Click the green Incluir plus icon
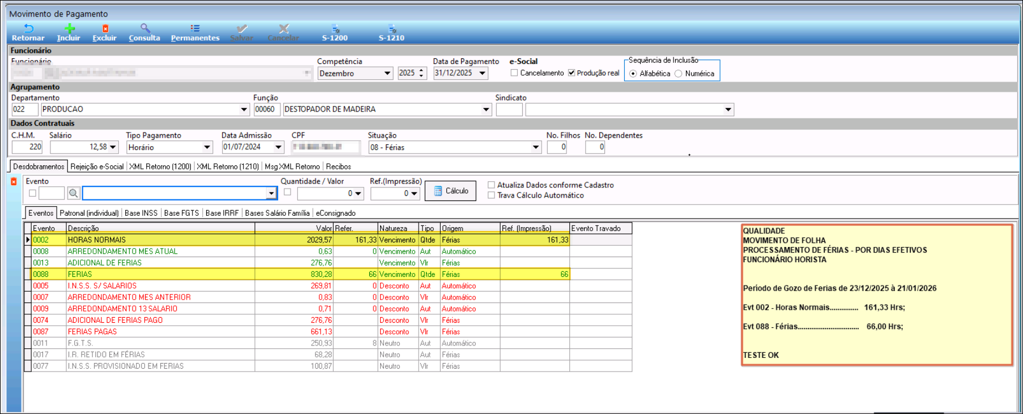 coord(69,28)
